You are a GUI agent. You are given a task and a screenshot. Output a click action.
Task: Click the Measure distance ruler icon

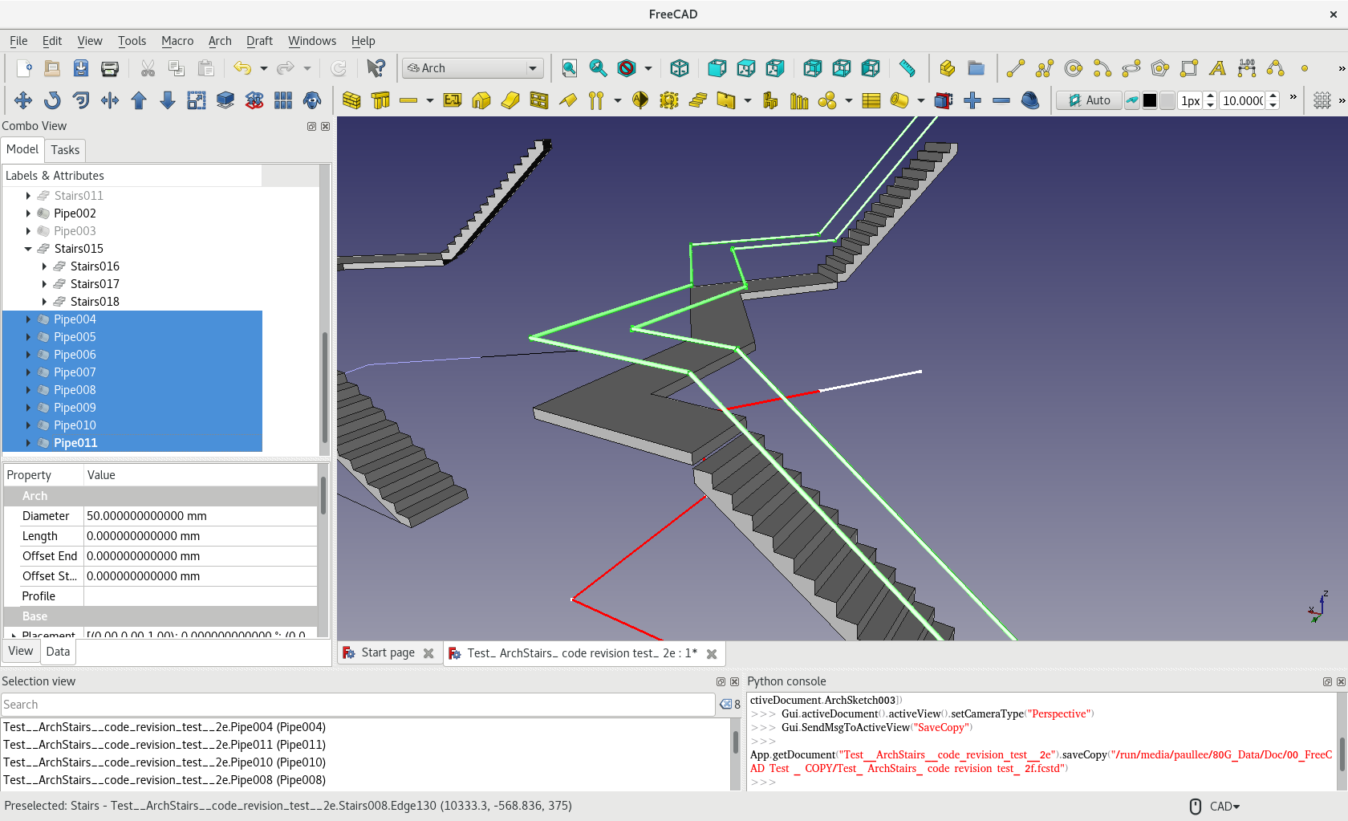(x=907, y=68)
